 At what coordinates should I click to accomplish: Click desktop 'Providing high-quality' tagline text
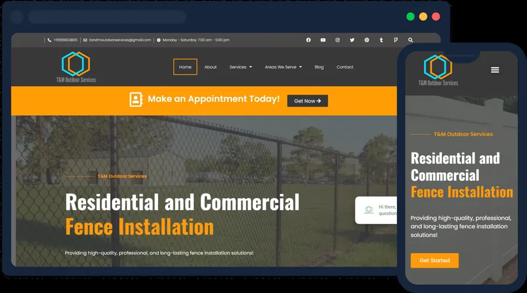coord(159,253)
